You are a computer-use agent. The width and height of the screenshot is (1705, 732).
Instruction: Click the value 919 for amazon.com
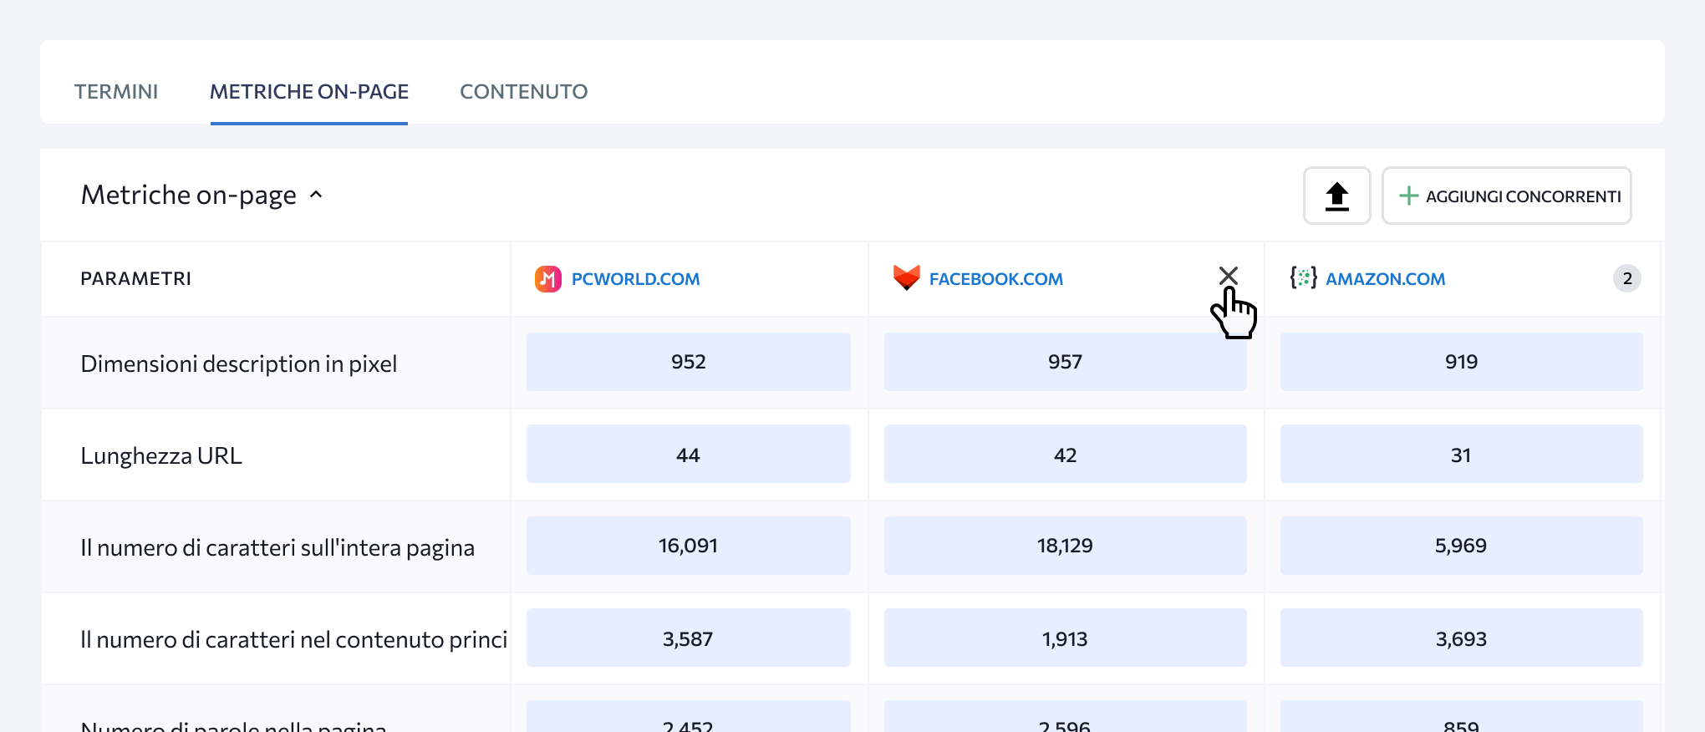pyautogui.click(x=1462, y=362)
